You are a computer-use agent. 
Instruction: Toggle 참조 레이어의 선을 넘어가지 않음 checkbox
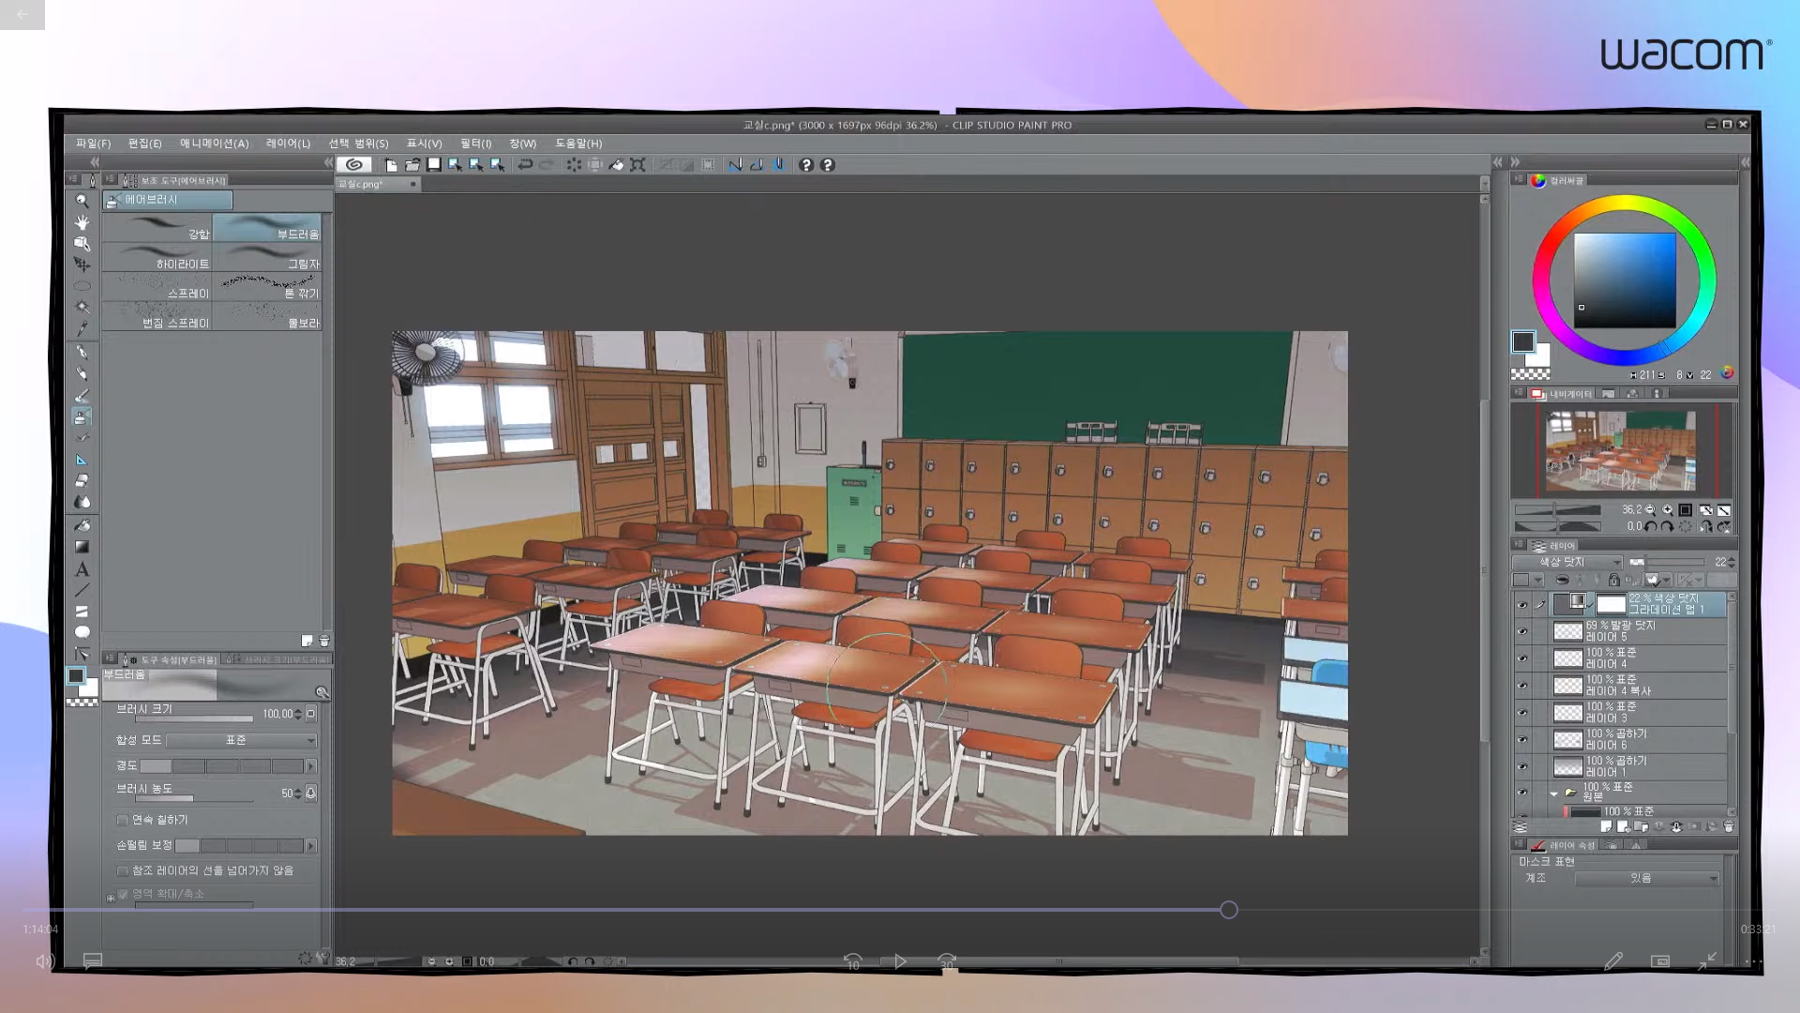pyautogui.click(x=123, y=870)
